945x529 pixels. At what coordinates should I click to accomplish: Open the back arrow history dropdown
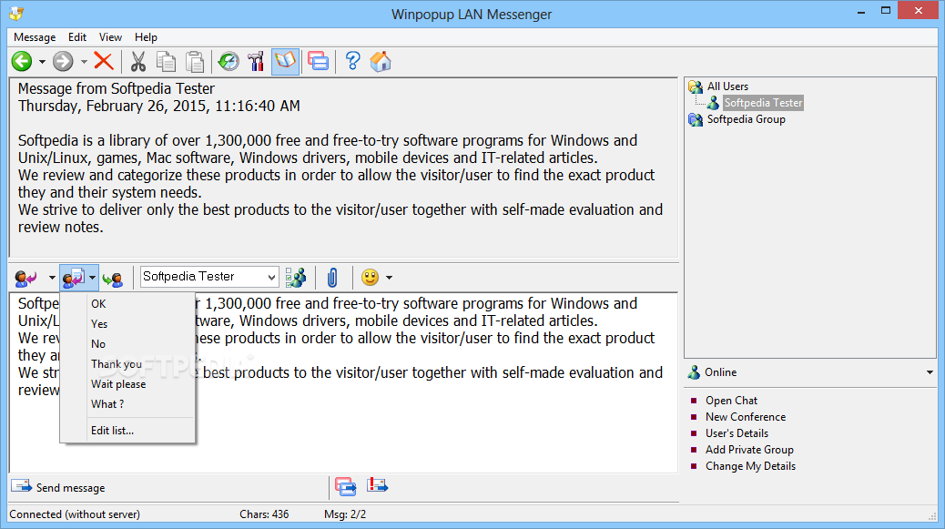(42, 61)
